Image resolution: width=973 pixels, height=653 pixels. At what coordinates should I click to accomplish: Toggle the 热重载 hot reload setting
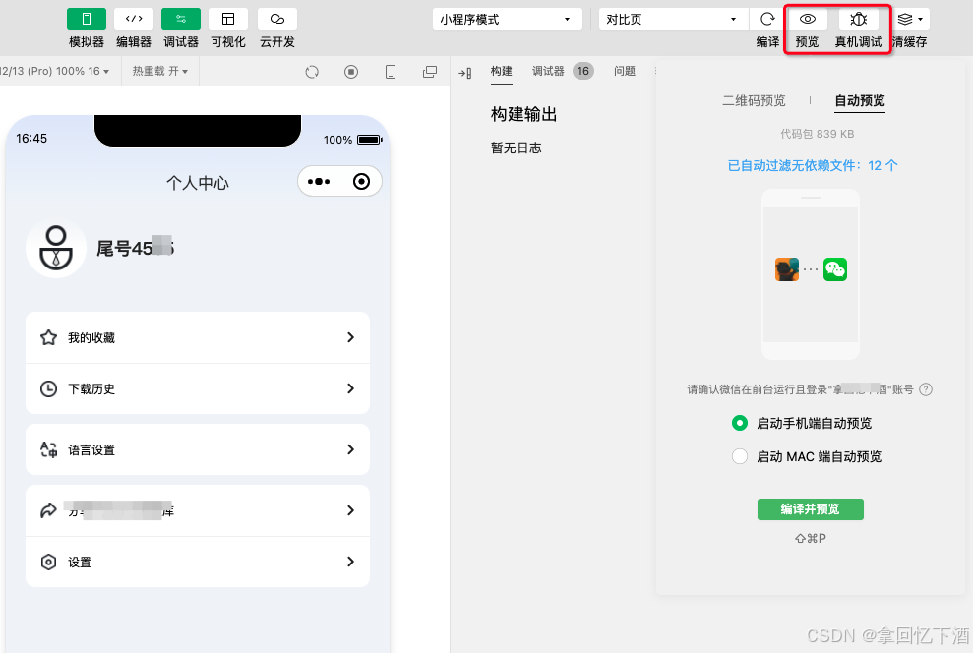159,70
